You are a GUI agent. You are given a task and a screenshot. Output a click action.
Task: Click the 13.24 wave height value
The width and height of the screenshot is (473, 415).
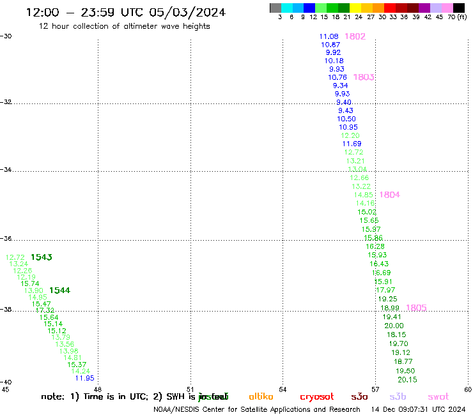point(19,264)
